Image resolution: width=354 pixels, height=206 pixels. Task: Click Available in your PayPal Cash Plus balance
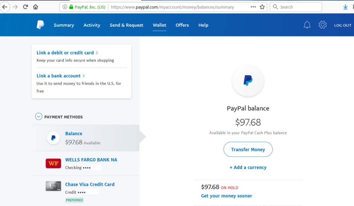(x=248, y=133)
